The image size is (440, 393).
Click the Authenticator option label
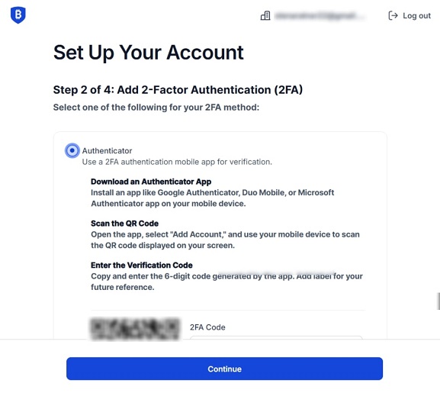[x=107, y=151]
